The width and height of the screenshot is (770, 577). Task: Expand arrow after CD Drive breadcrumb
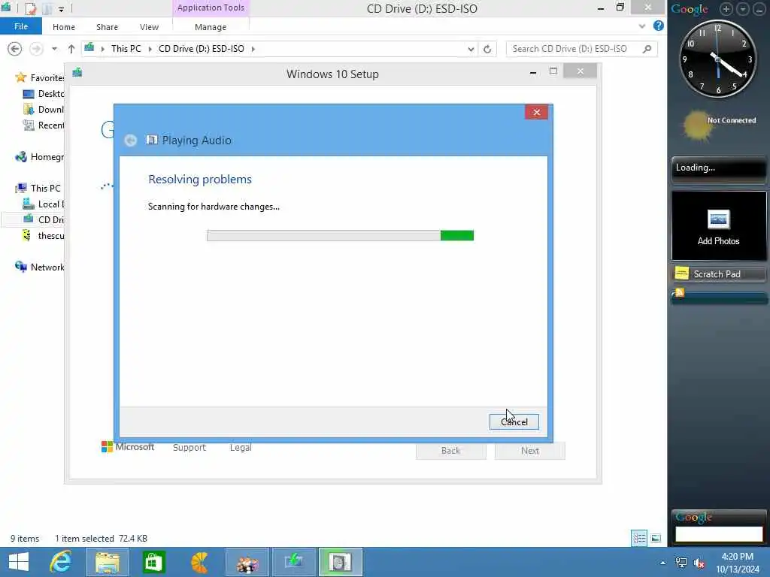(253, 49)
